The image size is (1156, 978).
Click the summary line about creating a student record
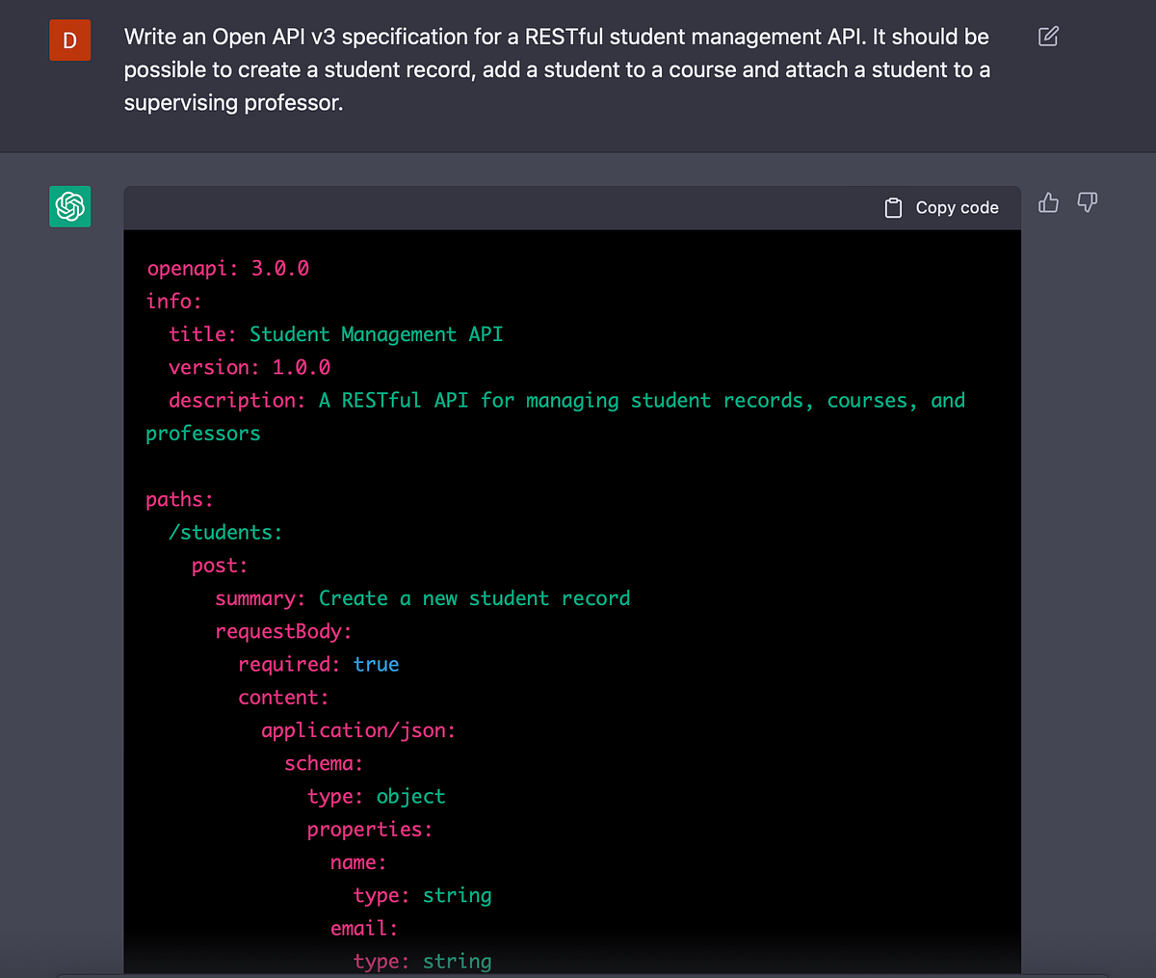pos(422,597)
